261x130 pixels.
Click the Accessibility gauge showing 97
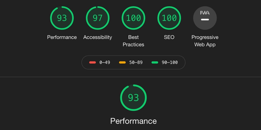(98, 18)
